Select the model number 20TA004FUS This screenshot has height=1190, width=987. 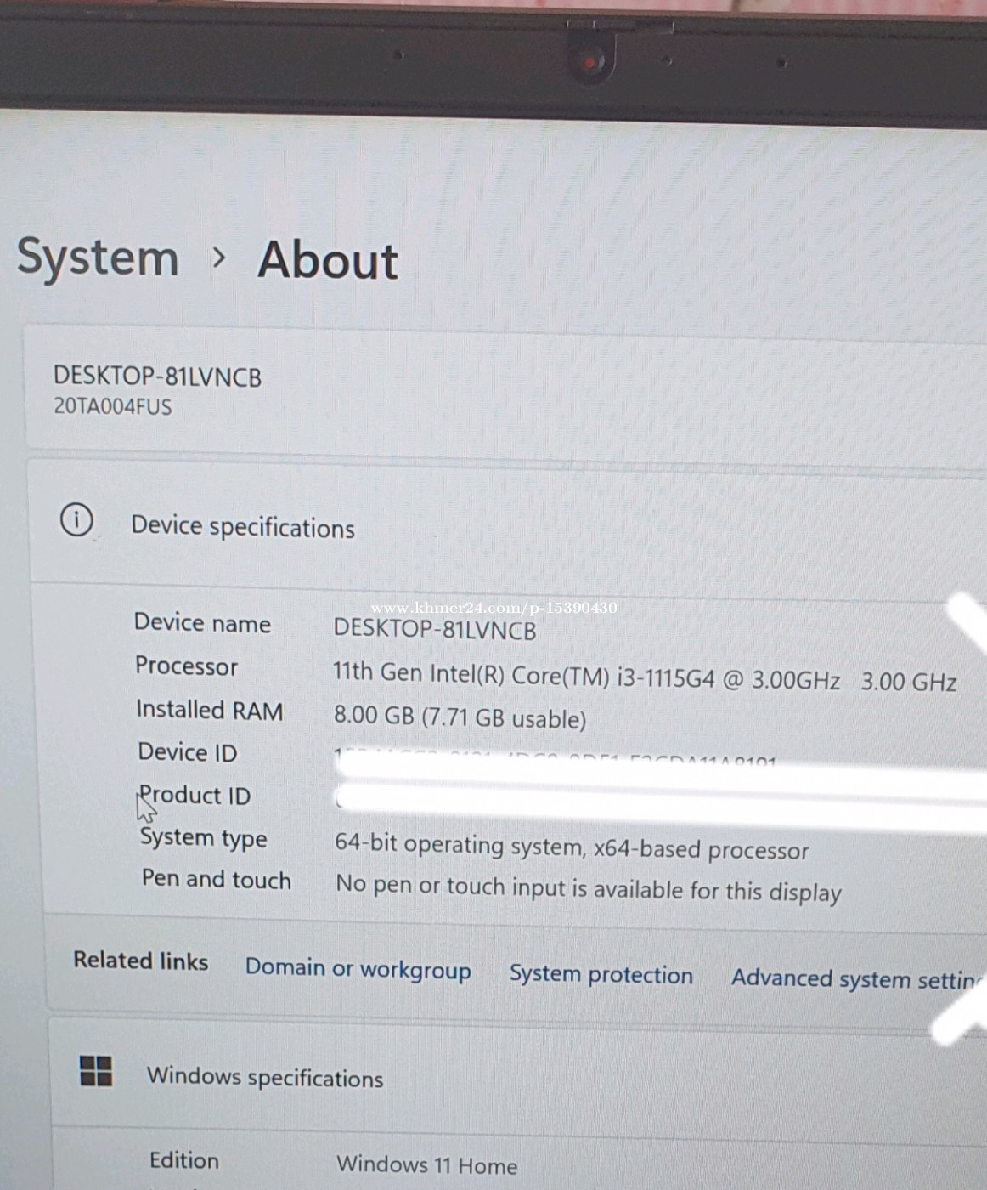point(113,406)
